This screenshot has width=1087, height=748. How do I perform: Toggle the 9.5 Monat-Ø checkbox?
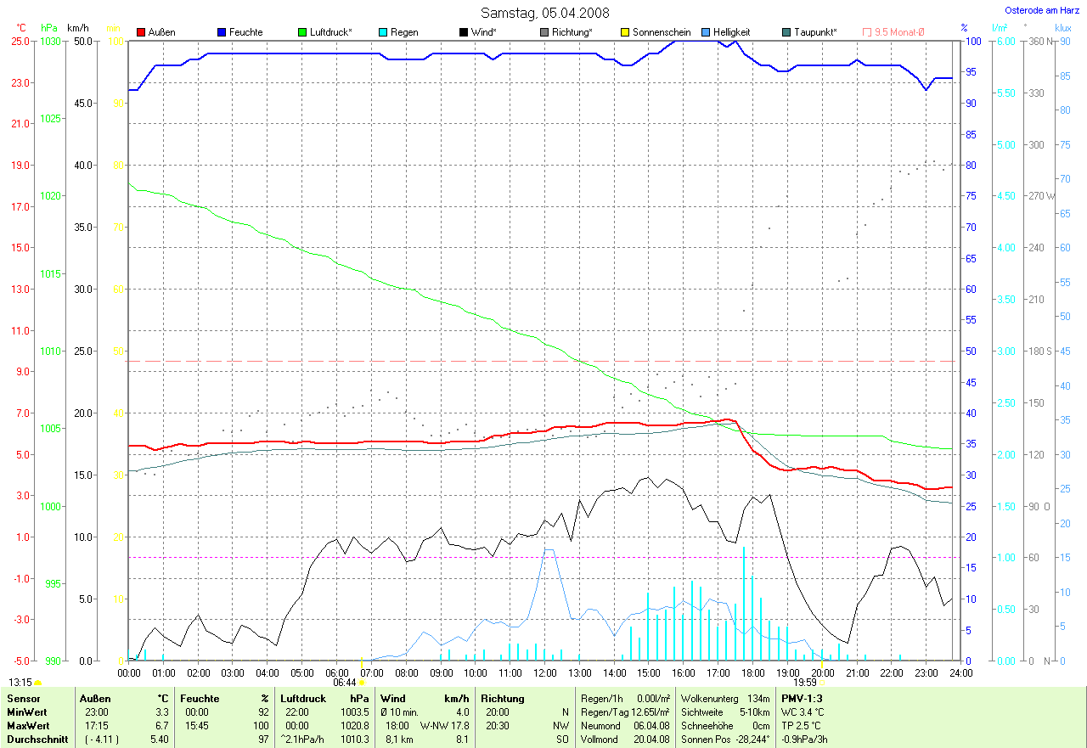point(867,32)
